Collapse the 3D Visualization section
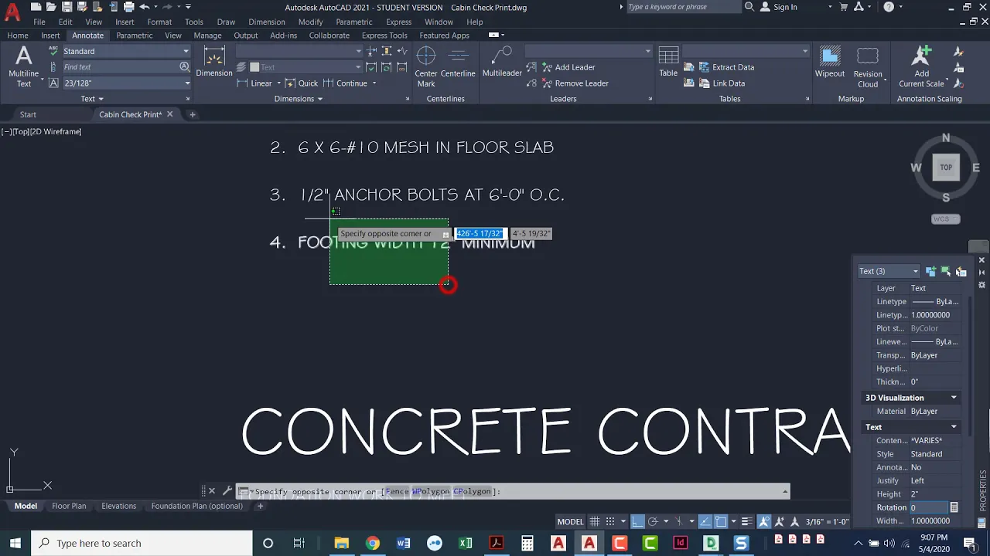The width and height of the screenshot is (990, 556). coord(954,398)
